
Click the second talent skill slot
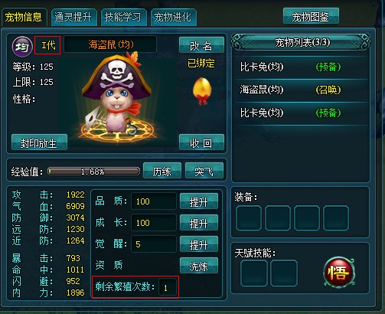tap(284, 273)
